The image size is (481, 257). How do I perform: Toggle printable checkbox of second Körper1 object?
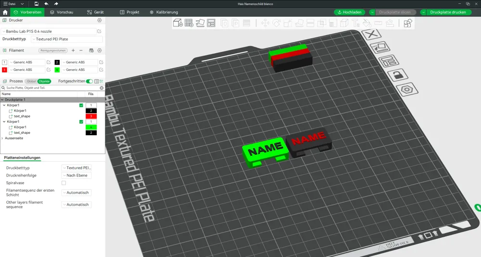click(x=81, y=122)
